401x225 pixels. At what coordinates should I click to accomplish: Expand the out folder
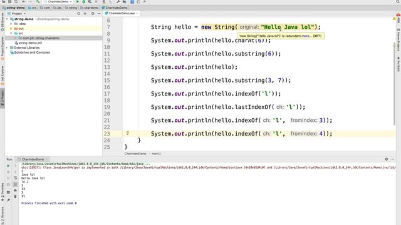pos(11,29)
